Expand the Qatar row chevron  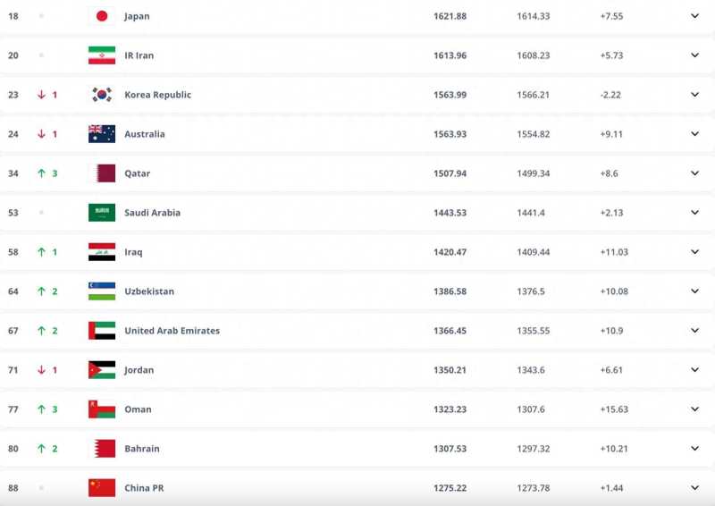tap(694, 173)
